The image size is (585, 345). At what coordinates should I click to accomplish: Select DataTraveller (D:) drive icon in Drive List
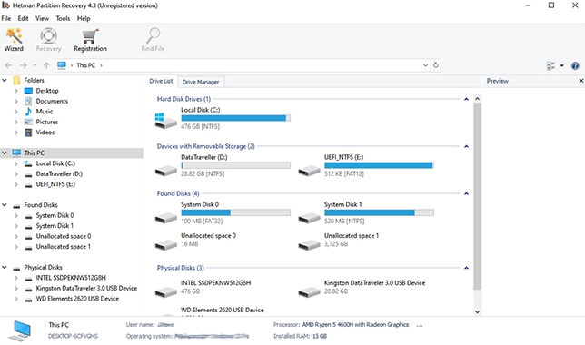pos(165,171)
